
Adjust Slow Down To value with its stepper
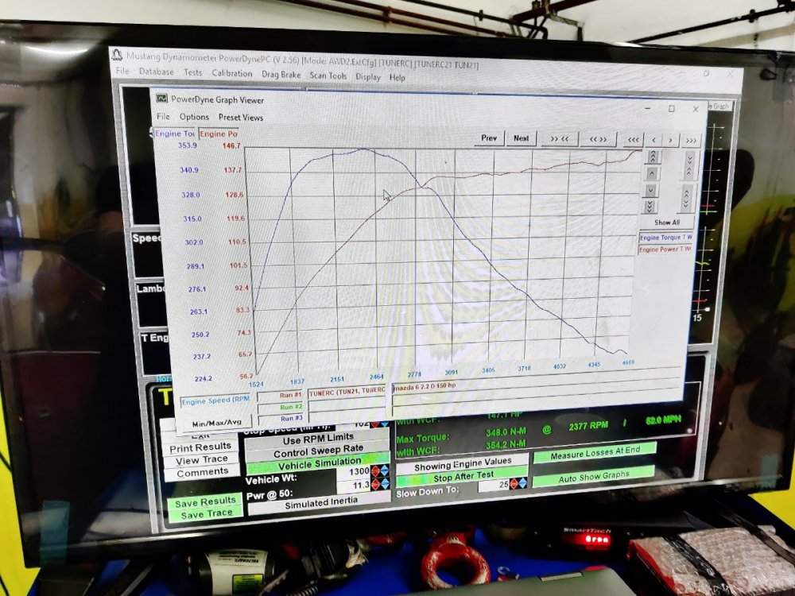(519, 485)
